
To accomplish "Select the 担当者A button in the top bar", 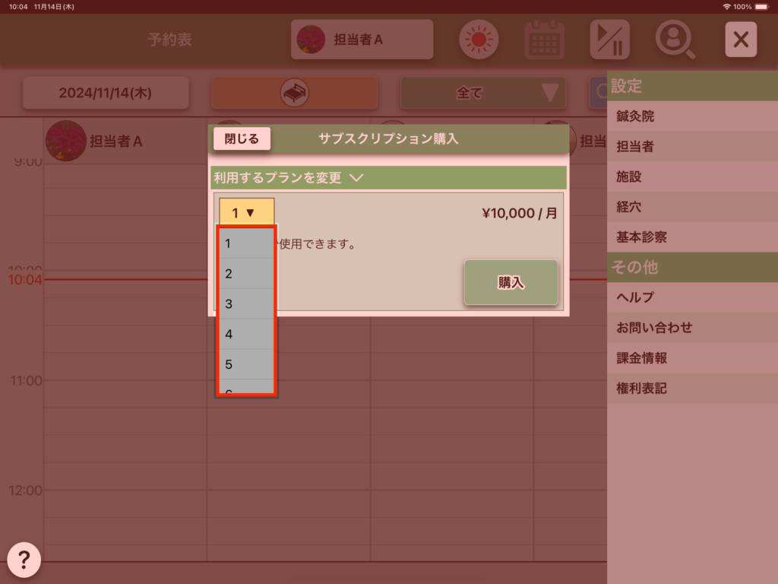I will point(362,40).
